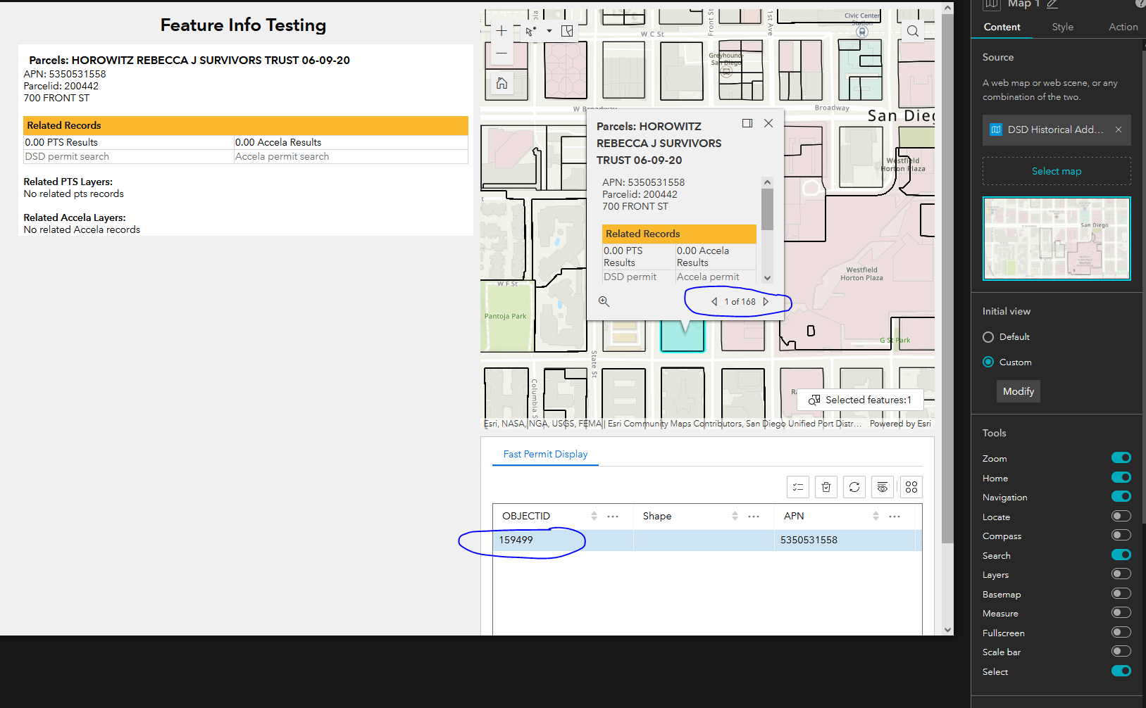This screenshot has width=1146, height=708.
Task: Click the dock popup icon in feature popup
Action: click(747, 122)
